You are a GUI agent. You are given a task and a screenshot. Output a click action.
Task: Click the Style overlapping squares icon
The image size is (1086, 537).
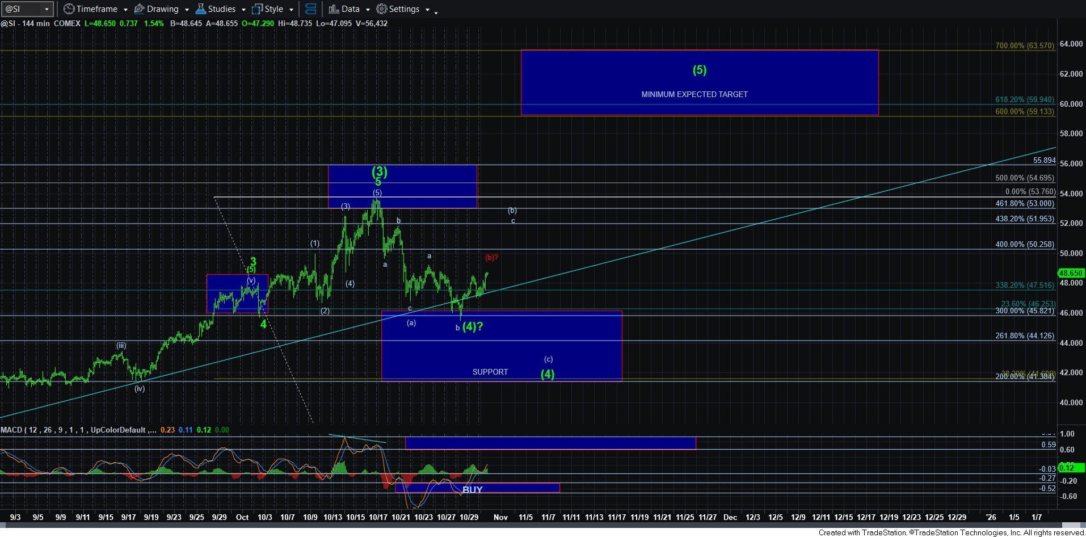pos(258,9)
